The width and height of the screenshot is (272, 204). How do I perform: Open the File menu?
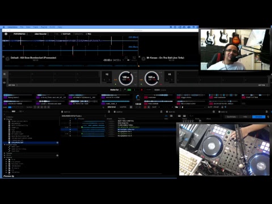(x=22, y=27)
